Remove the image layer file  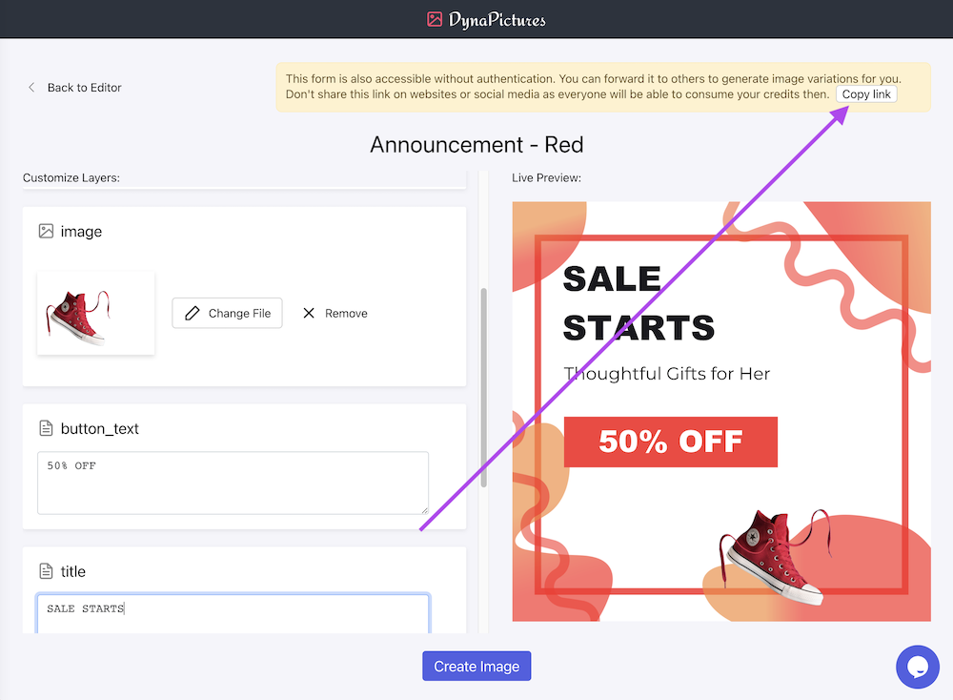335,313
